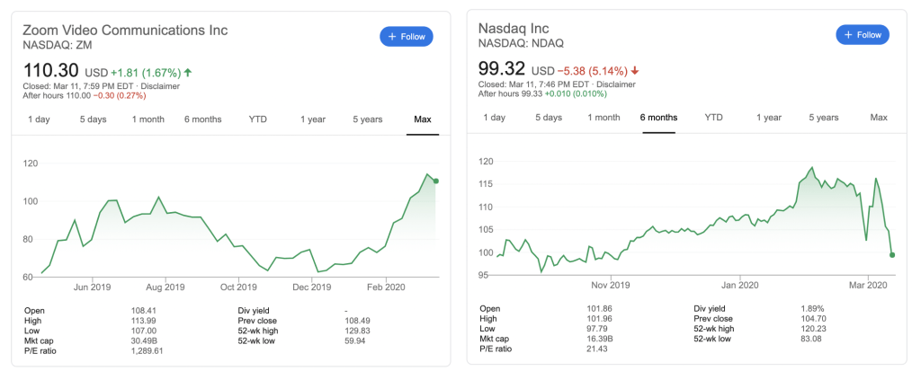This screenshot has width=921, height=380.
Task: Switch Zoom chart to 6 months
Action: (x=203, y=119)
